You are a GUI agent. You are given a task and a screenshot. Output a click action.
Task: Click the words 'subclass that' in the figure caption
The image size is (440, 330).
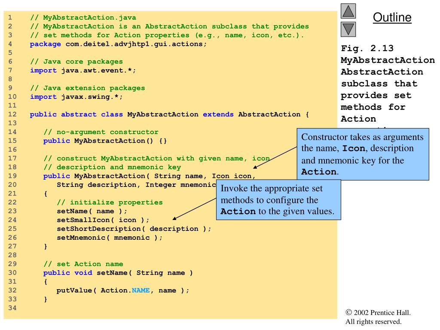tap(379, 84)
